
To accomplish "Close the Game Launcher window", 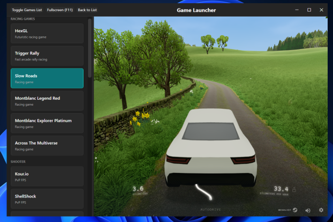I will pos(322,10).
